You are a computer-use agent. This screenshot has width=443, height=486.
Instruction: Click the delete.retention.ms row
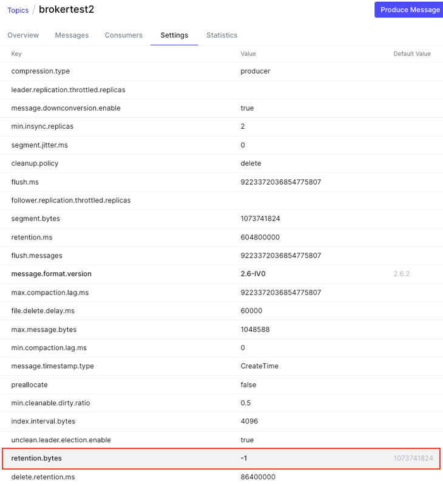221,477
